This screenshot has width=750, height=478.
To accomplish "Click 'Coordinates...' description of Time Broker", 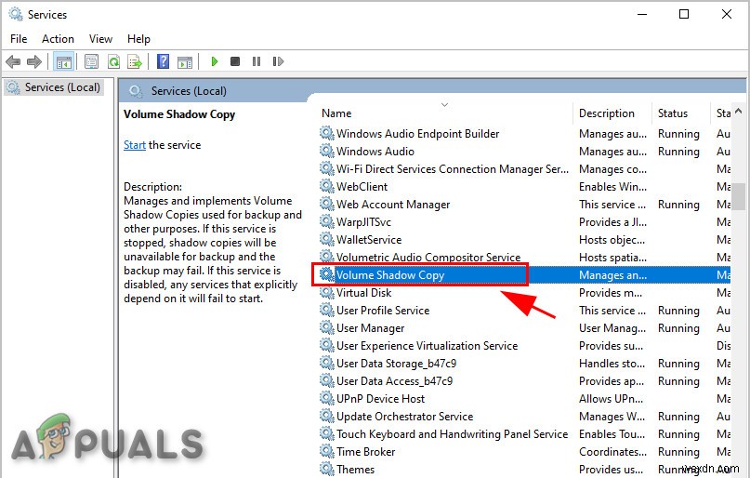I will coord(612,452).
